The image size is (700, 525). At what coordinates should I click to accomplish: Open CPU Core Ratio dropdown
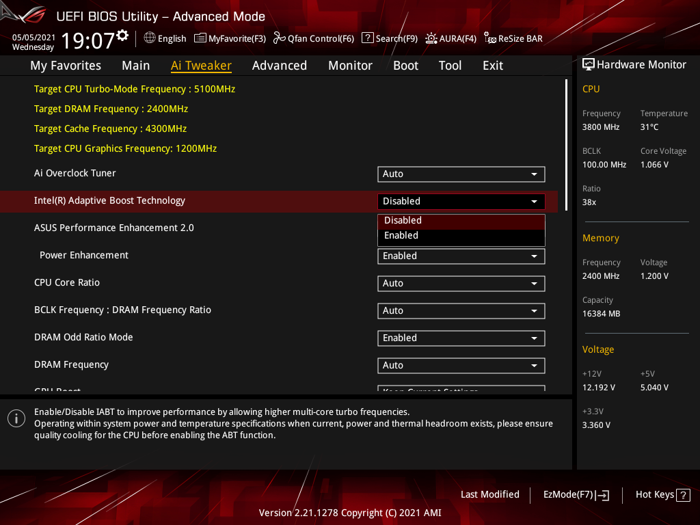[x=461, y=284]
